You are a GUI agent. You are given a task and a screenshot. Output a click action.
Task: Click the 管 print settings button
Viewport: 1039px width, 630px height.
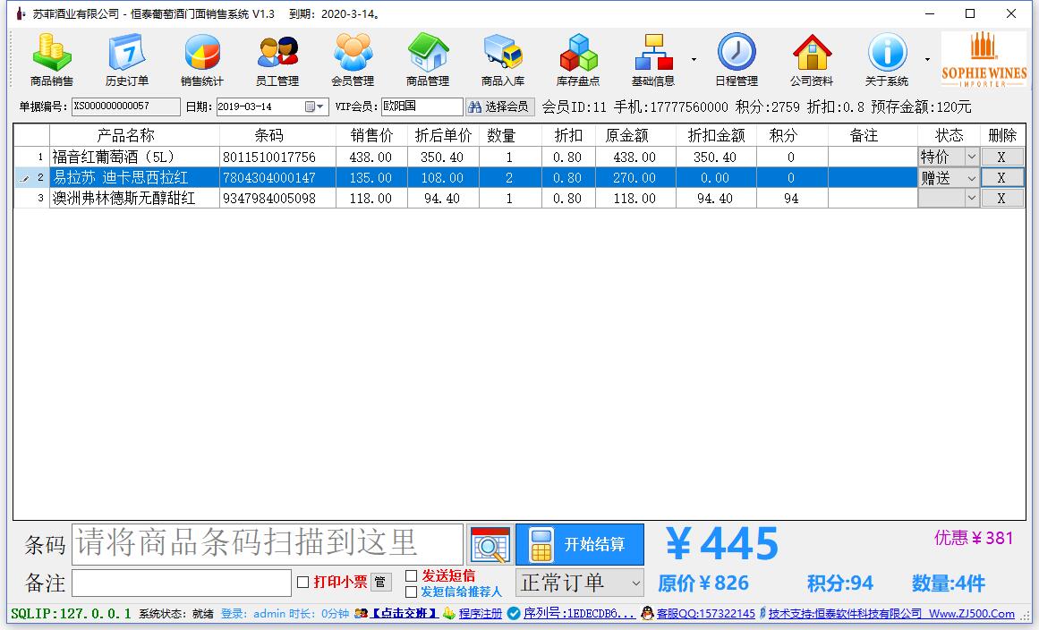click(x=380, y=583)
